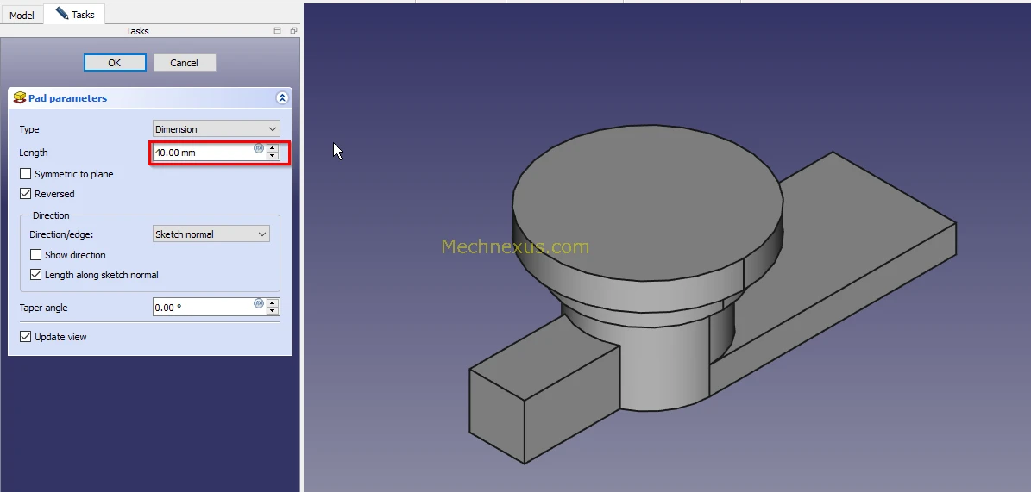Image resolution: width=1031 pixels, height=492 pixels.
Task: Decrease Taper angle with down arrow
Action: click(x=273, y=311)
